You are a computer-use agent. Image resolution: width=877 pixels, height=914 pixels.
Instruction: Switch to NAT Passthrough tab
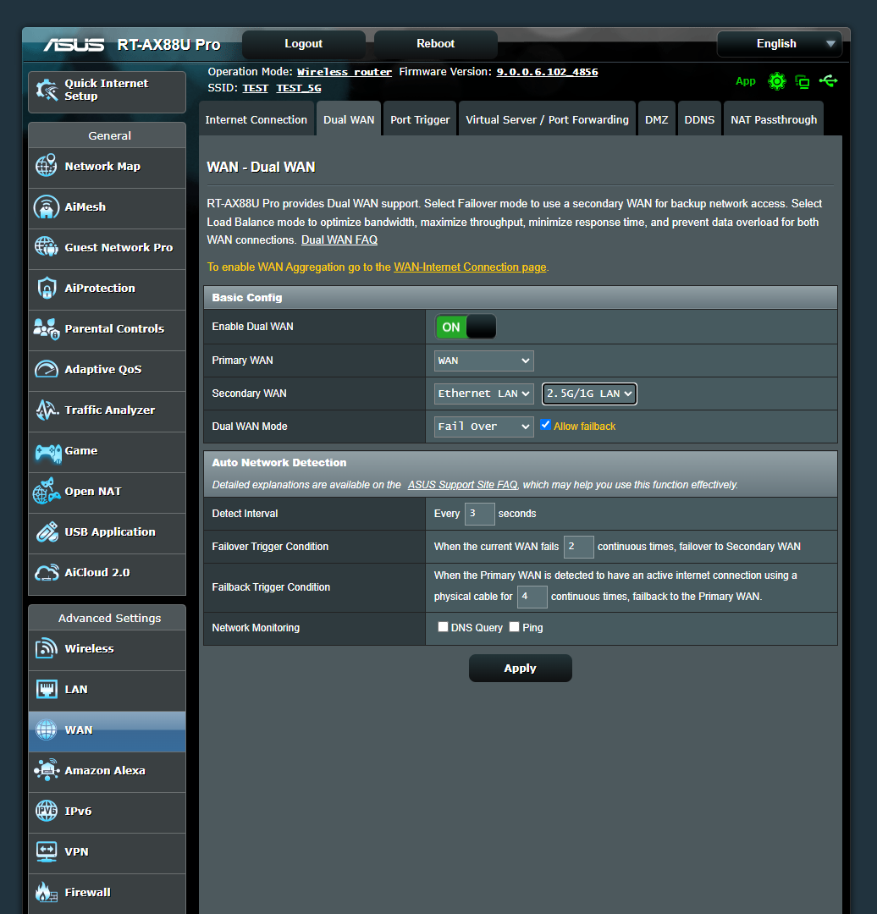click(774, 119)
